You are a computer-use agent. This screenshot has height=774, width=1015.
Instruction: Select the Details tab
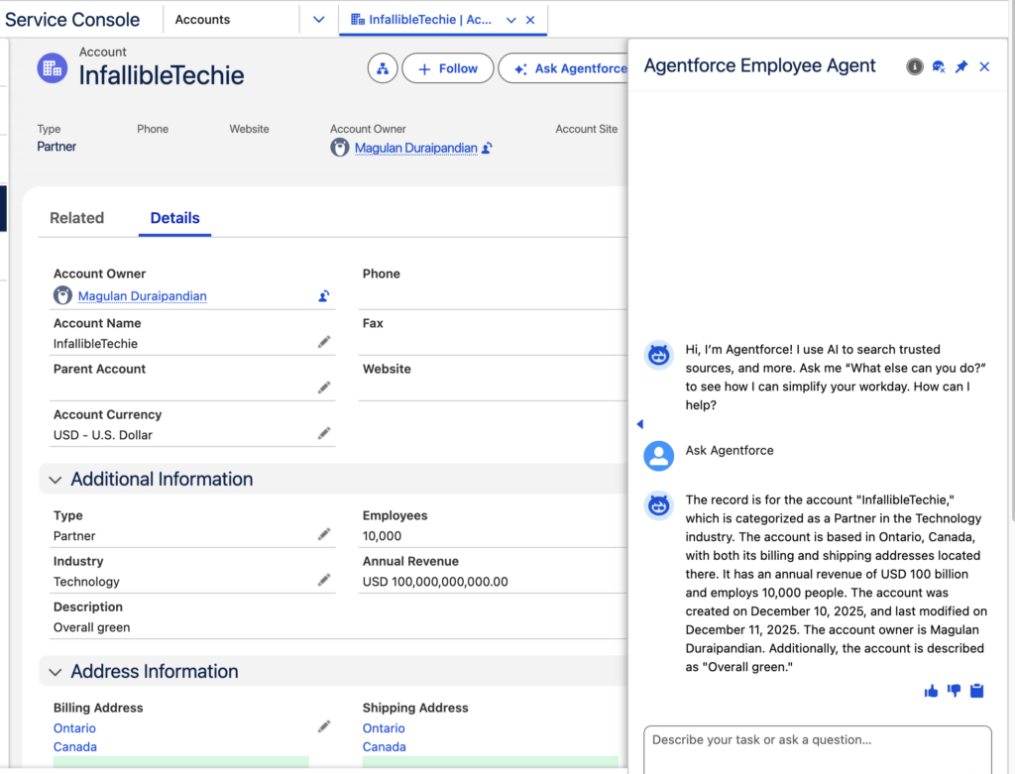point(174,218)
